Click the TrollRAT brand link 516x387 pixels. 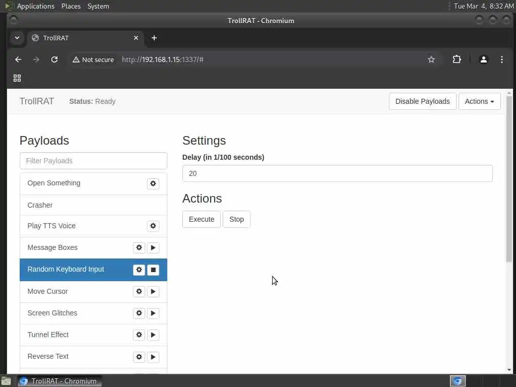coord(36,101)
